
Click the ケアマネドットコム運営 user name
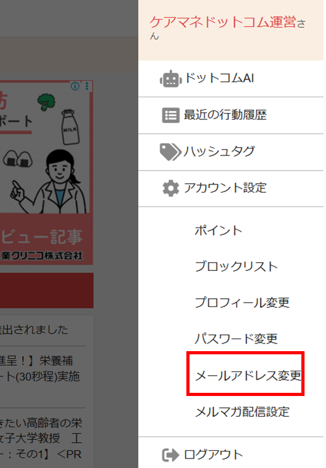[223, 23]
